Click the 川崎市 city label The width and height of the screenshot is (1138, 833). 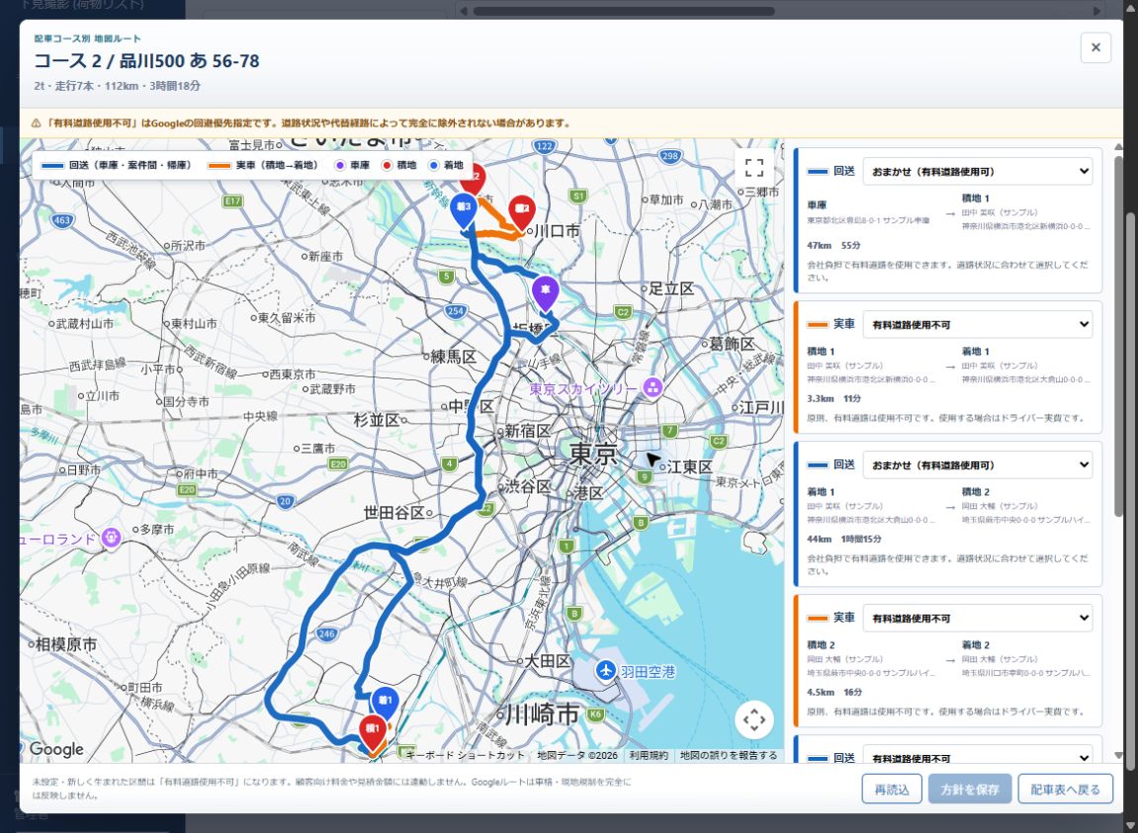[542, 714]
